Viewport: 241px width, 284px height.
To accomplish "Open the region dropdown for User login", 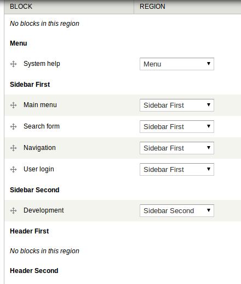I will pyautogui.click(x=177, y=169).
